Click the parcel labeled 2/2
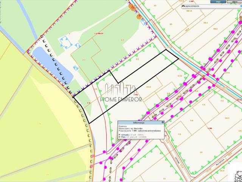The width and height of the screenshot is (242, 182). (x=122, y=40)
